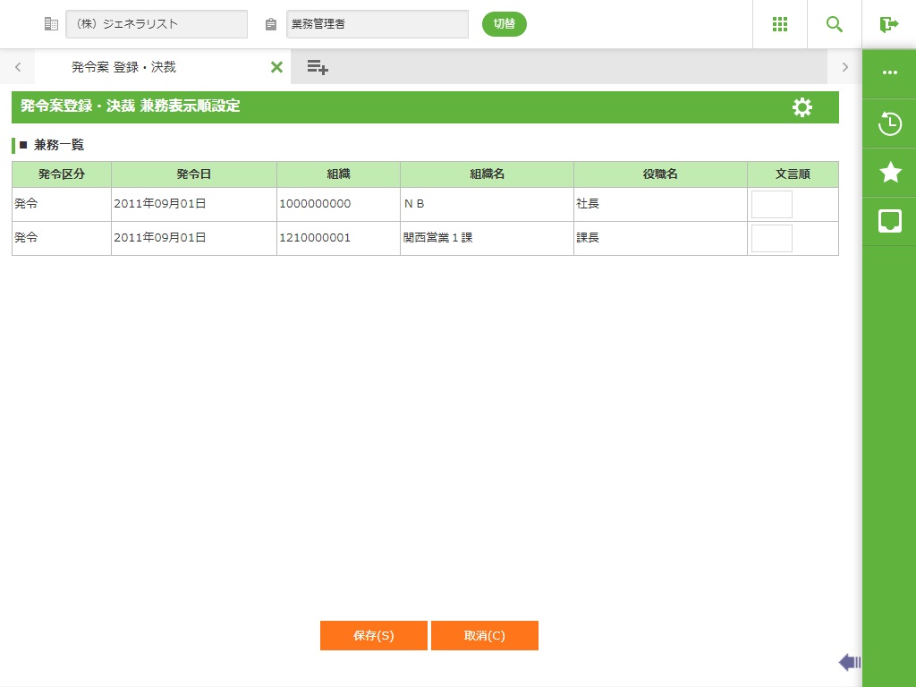The width and height of the screenshot is (916, 687).
Task: Click the 発令案登録・決裁 兼務表示順設定 title
Action: [x=131, y=106]
